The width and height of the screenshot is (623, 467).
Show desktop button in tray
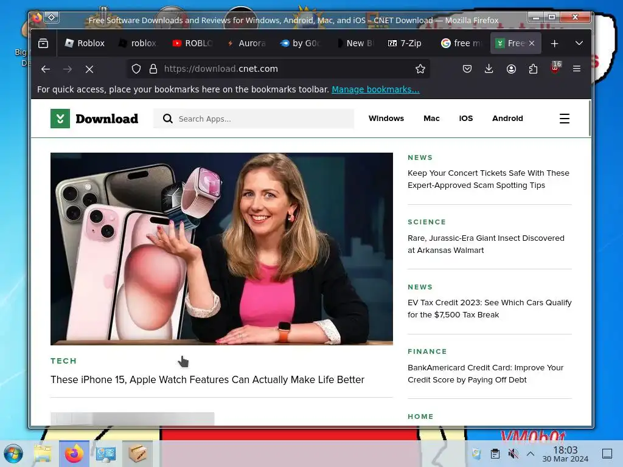[x=607, y=454]
